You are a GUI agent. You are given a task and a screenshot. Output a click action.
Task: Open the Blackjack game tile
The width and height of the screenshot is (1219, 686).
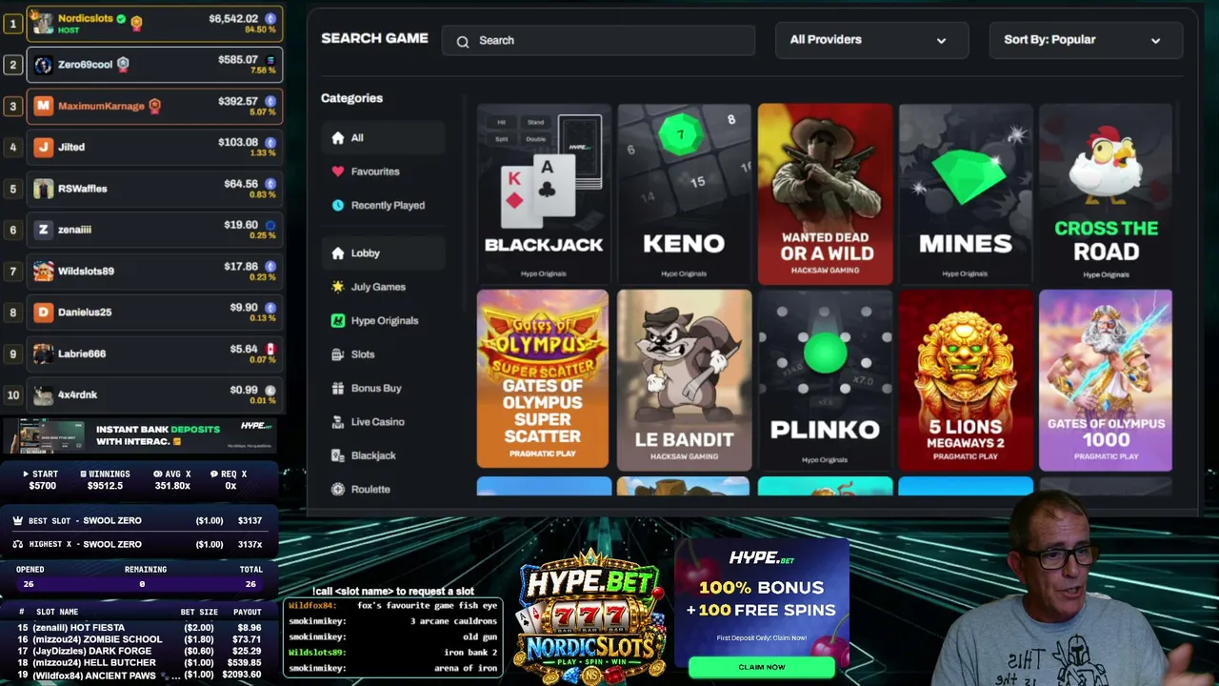coord(543,194)
